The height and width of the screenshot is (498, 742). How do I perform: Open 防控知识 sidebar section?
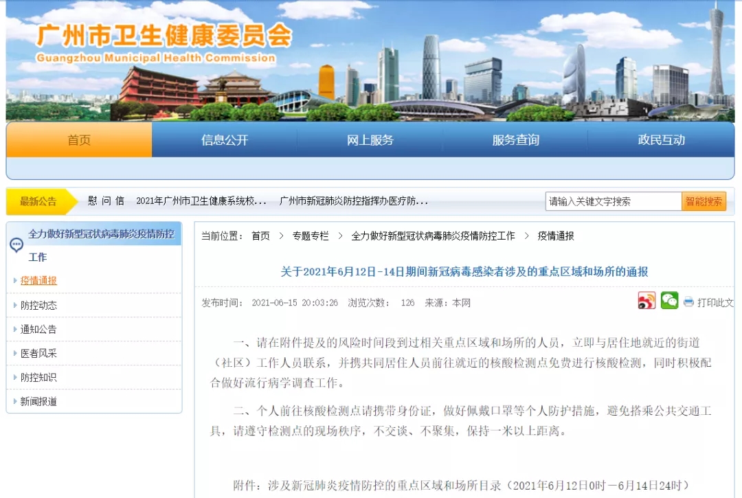pyautogui.click(x=38, y=377)
